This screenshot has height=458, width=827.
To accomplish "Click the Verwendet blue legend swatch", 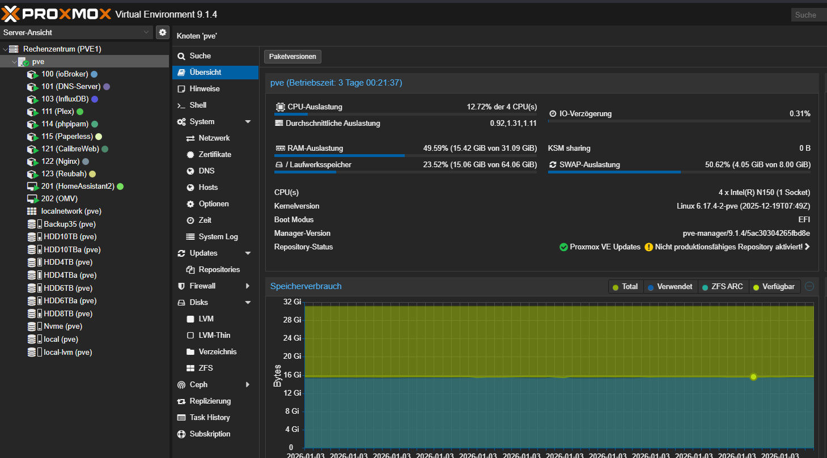I will [651, 287].
